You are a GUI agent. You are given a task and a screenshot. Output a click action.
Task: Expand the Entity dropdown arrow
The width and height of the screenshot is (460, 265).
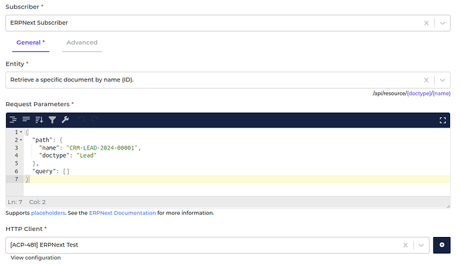pos(443,80)
